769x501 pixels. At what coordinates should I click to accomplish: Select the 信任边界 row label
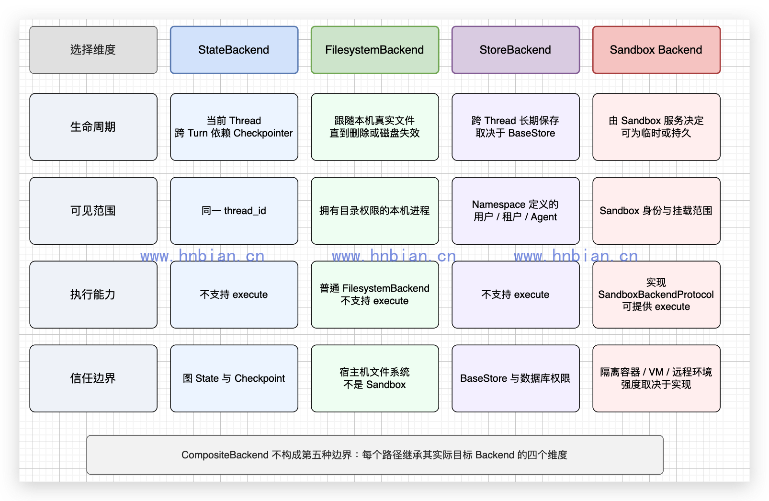tap(93, 378)
